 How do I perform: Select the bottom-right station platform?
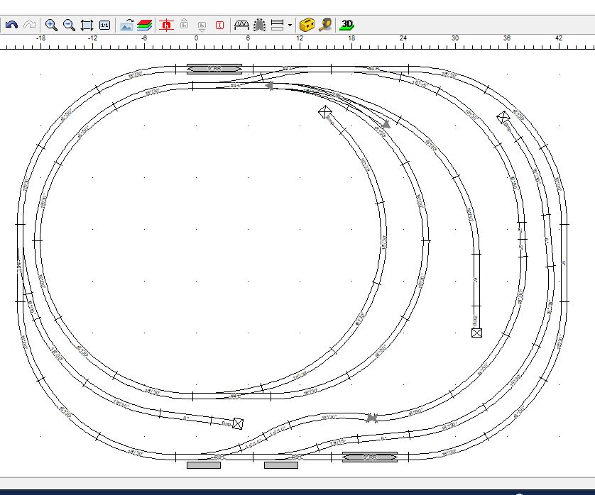point(370,457)
